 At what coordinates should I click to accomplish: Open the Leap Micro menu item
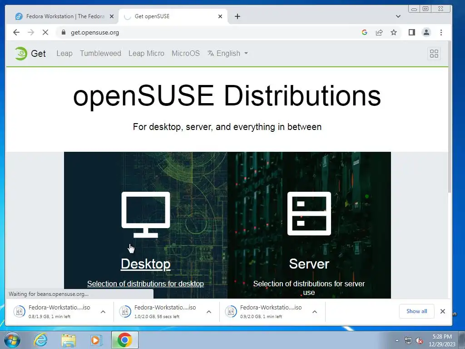point(146,54)
